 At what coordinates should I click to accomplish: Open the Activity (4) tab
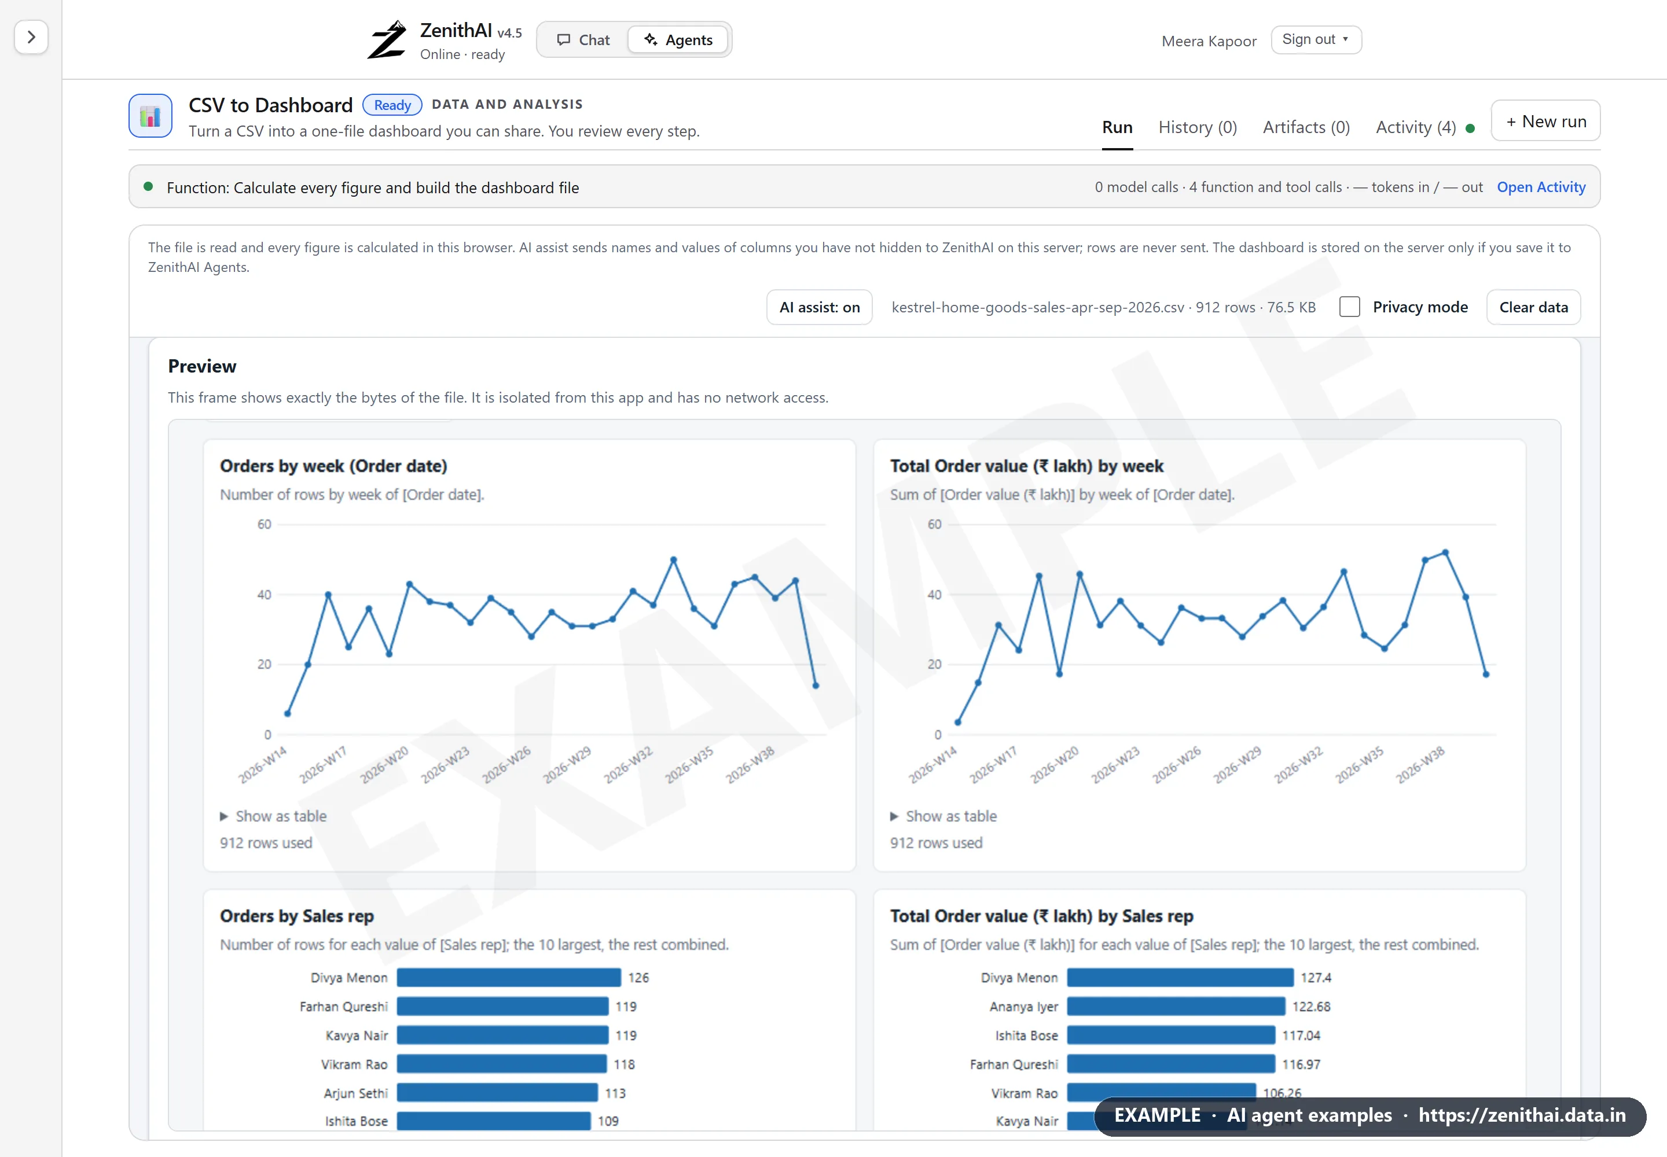coord(1415,128)
